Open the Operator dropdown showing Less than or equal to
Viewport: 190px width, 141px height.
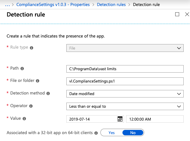[125, 106]
